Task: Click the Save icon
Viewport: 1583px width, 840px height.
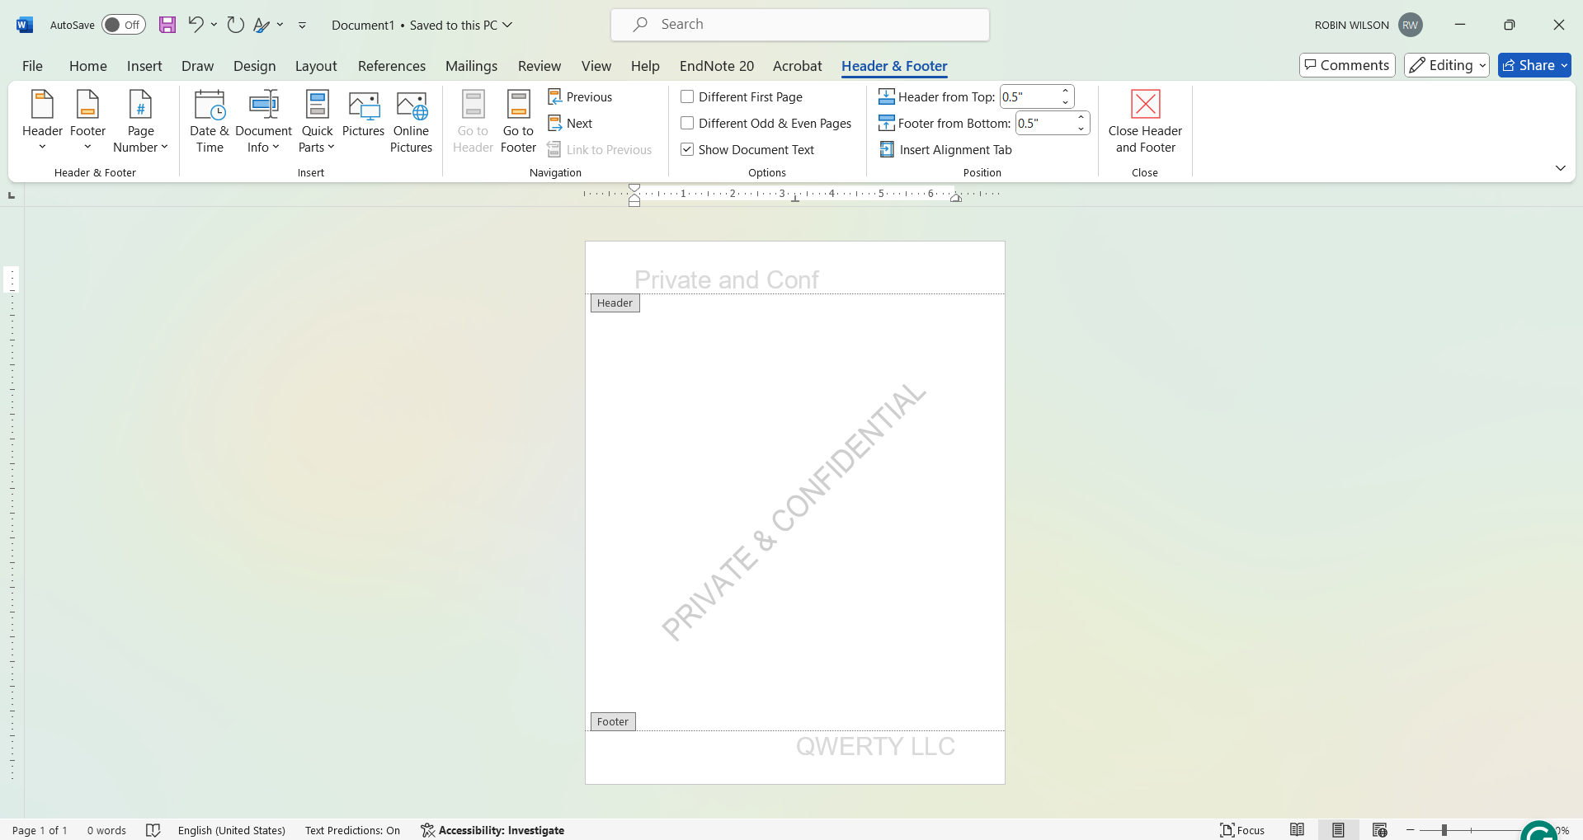Action: (x=167, y=25)
